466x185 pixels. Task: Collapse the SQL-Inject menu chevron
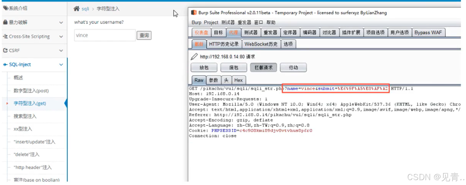61,65
